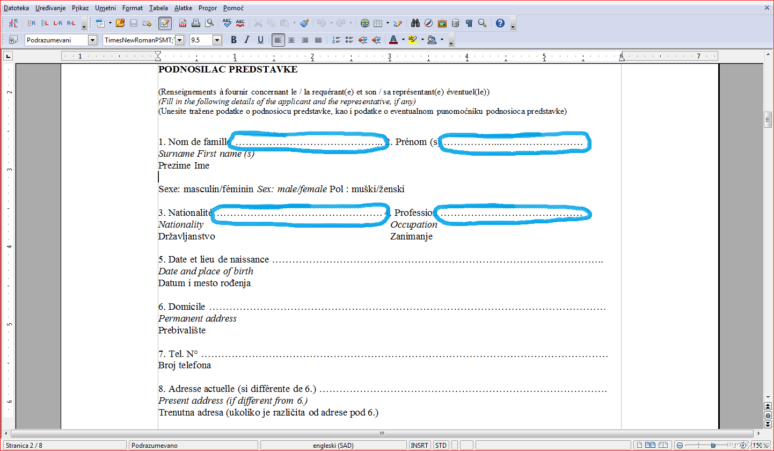Click the Save floppy disk icon

(134, 23)
